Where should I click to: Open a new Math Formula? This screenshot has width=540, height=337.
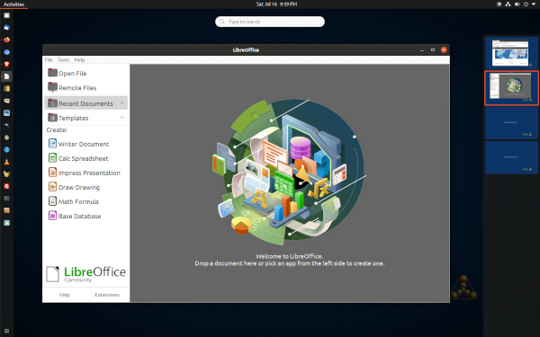coord(74,201)
